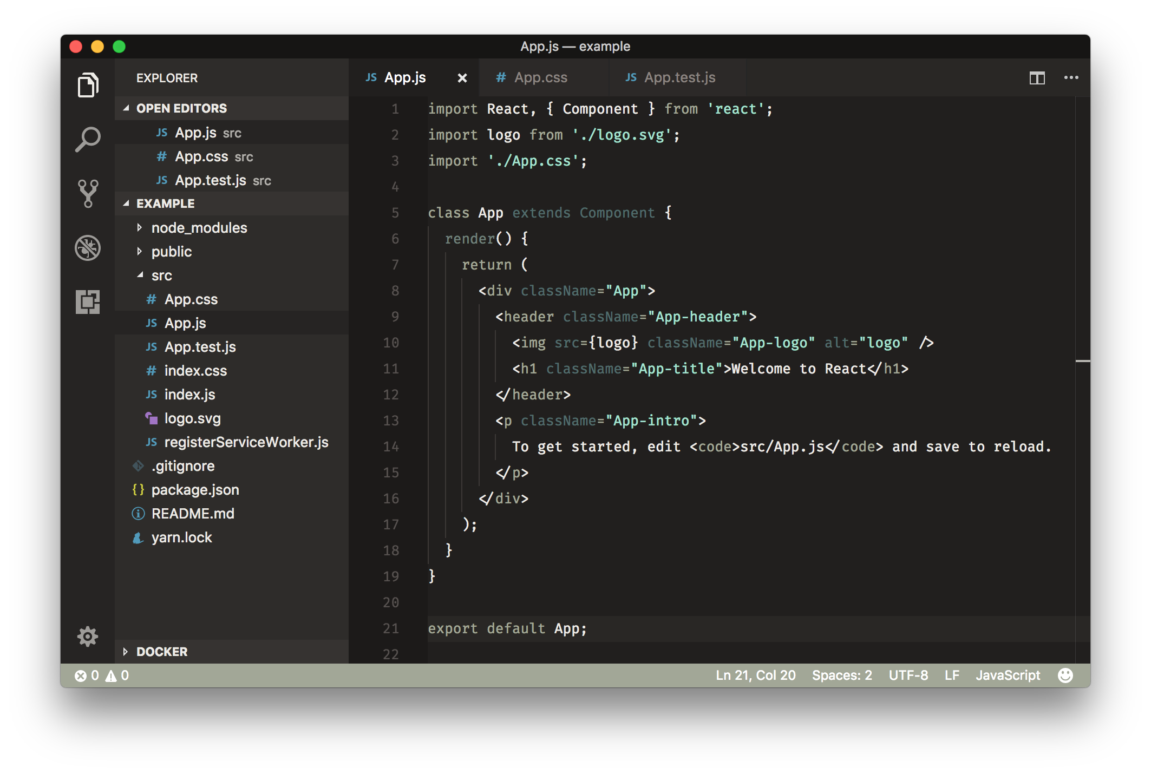
Task: Click the feedback smiley in status bar
Action: pyautogui.click(x=1065, y=675)
